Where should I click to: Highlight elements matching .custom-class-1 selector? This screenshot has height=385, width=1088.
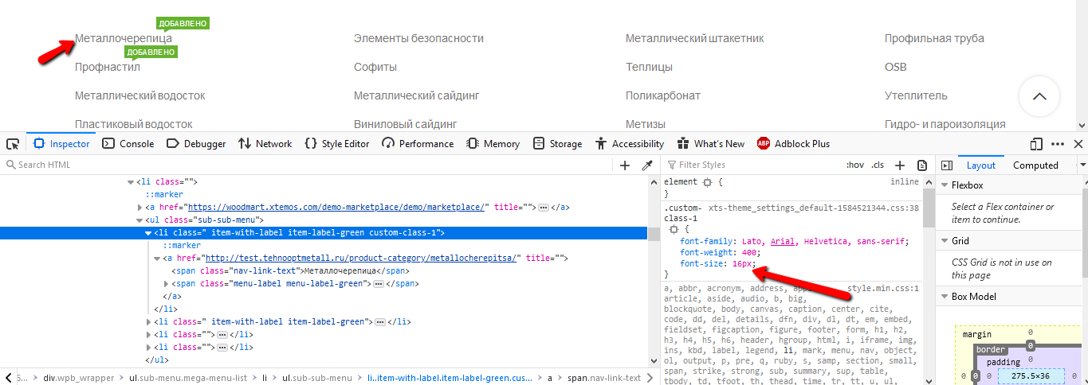click(x=674, y=230)
